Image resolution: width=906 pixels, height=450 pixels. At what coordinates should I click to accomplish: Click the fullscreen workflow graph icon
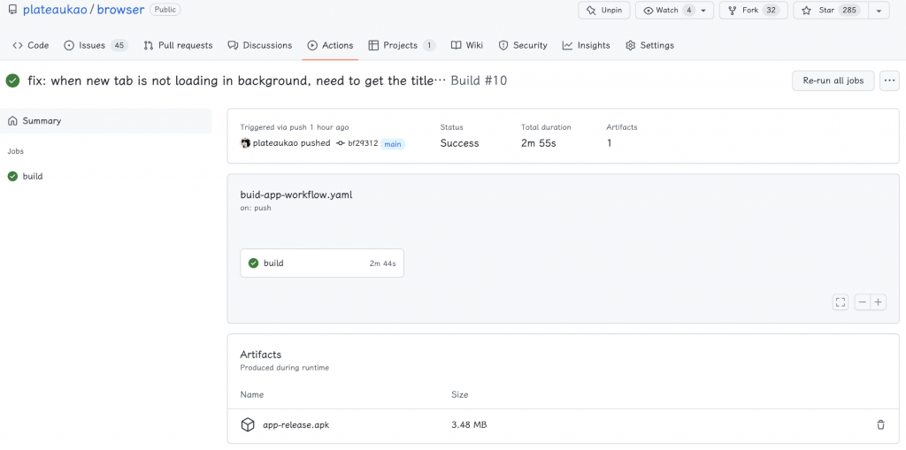pos(841,302)
